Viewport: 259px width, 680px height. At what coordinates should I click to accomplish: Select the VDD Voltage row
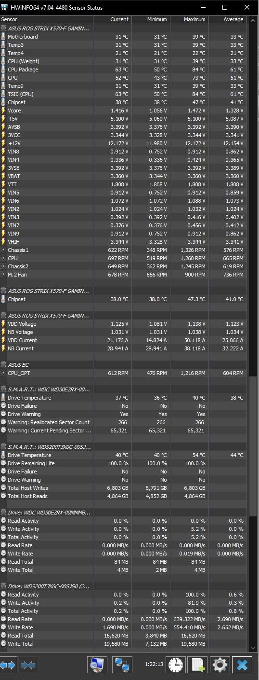[x=123, y=324]
